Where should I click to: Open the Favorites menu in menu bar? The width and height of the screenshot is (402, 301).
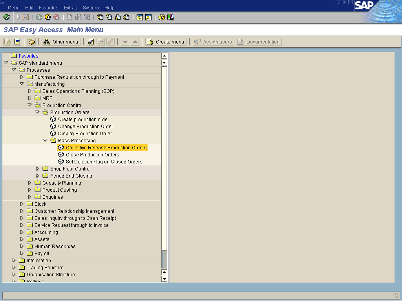pos(48,8)
